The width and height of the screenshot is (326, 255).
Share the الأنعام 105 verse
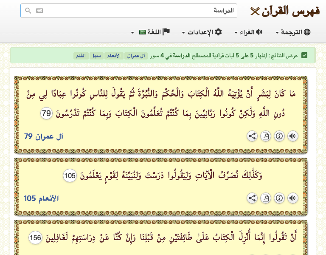coord(252,198)
